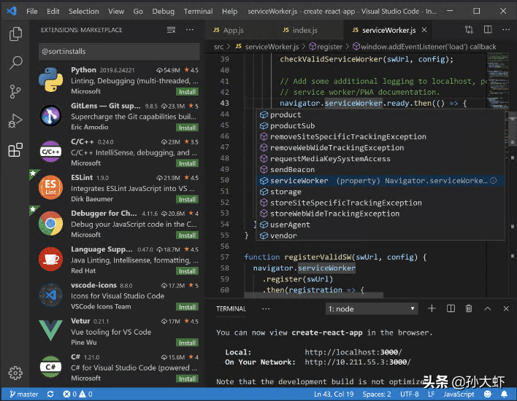Open the Terminal menu in menu bar

pyautogui.click(x=198, y=12)
